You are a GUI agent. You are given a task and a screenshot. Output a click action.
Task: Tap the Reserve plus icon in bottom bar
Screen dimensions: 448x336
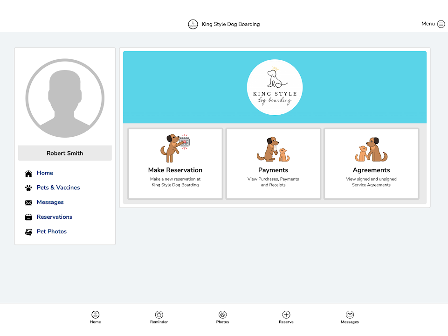coord(286,315)
